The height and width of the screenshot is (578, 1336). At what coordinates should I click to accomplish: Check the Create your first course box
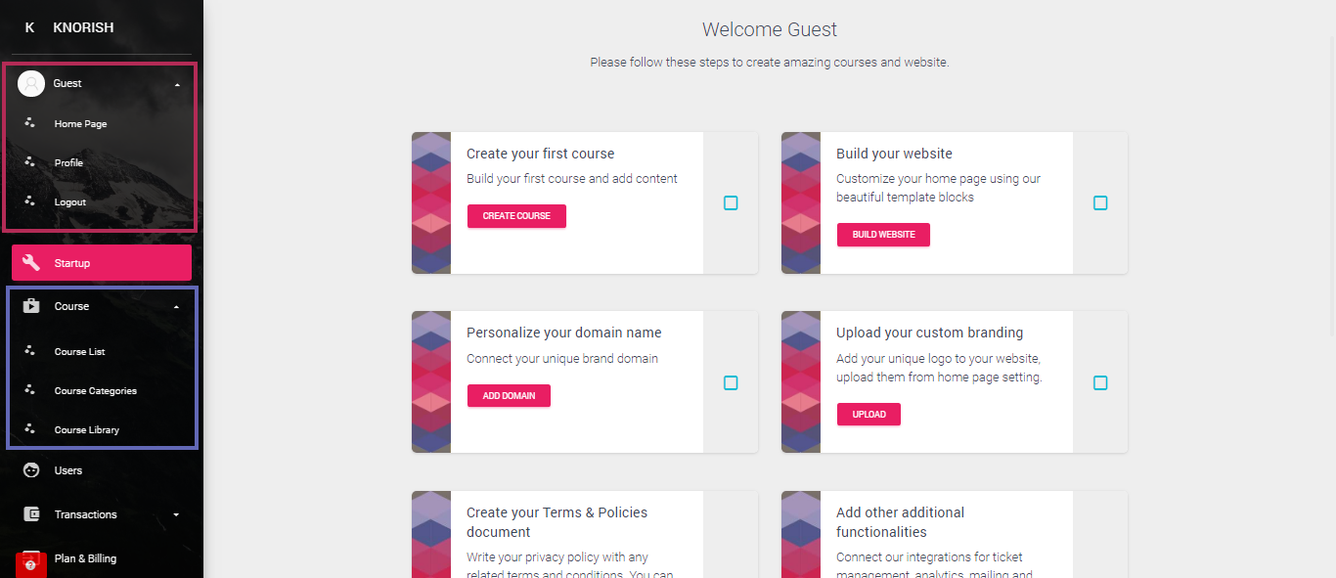[731, 203]
